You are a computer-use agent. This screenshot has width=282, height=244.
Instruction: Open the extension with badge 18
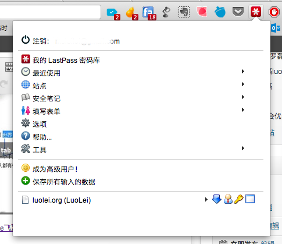149,13
